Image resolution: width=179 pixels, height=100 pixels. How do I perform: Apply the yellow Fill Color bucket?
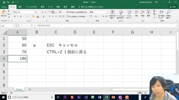[33, 17]
